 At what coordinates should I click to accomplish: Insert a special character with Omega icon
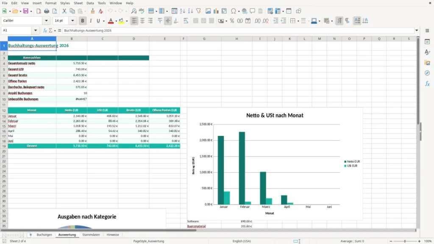point(234,11)
